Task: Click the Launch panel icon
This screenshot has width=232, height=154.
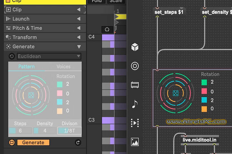Action: point(8,19)
